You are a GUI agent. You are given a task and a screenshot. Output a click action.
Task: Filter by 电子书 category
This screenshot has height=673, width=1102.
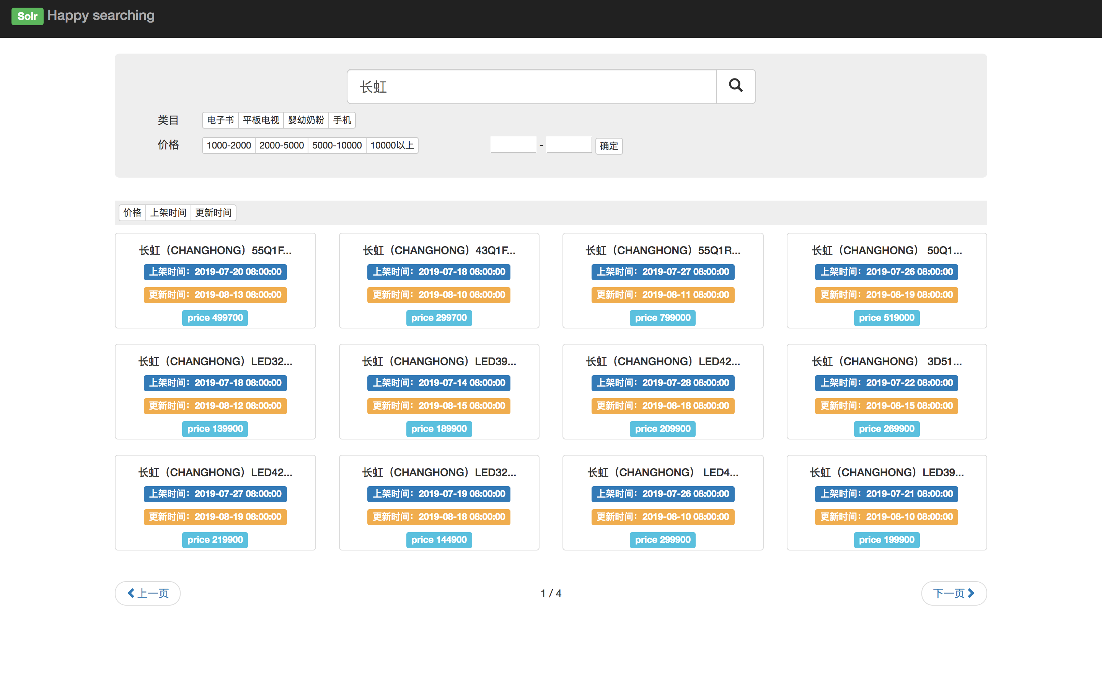pos(220,120)
